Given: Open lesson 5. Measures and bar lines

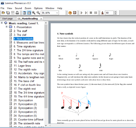Looking at the screenshot, I should click(x=29, y=43).
